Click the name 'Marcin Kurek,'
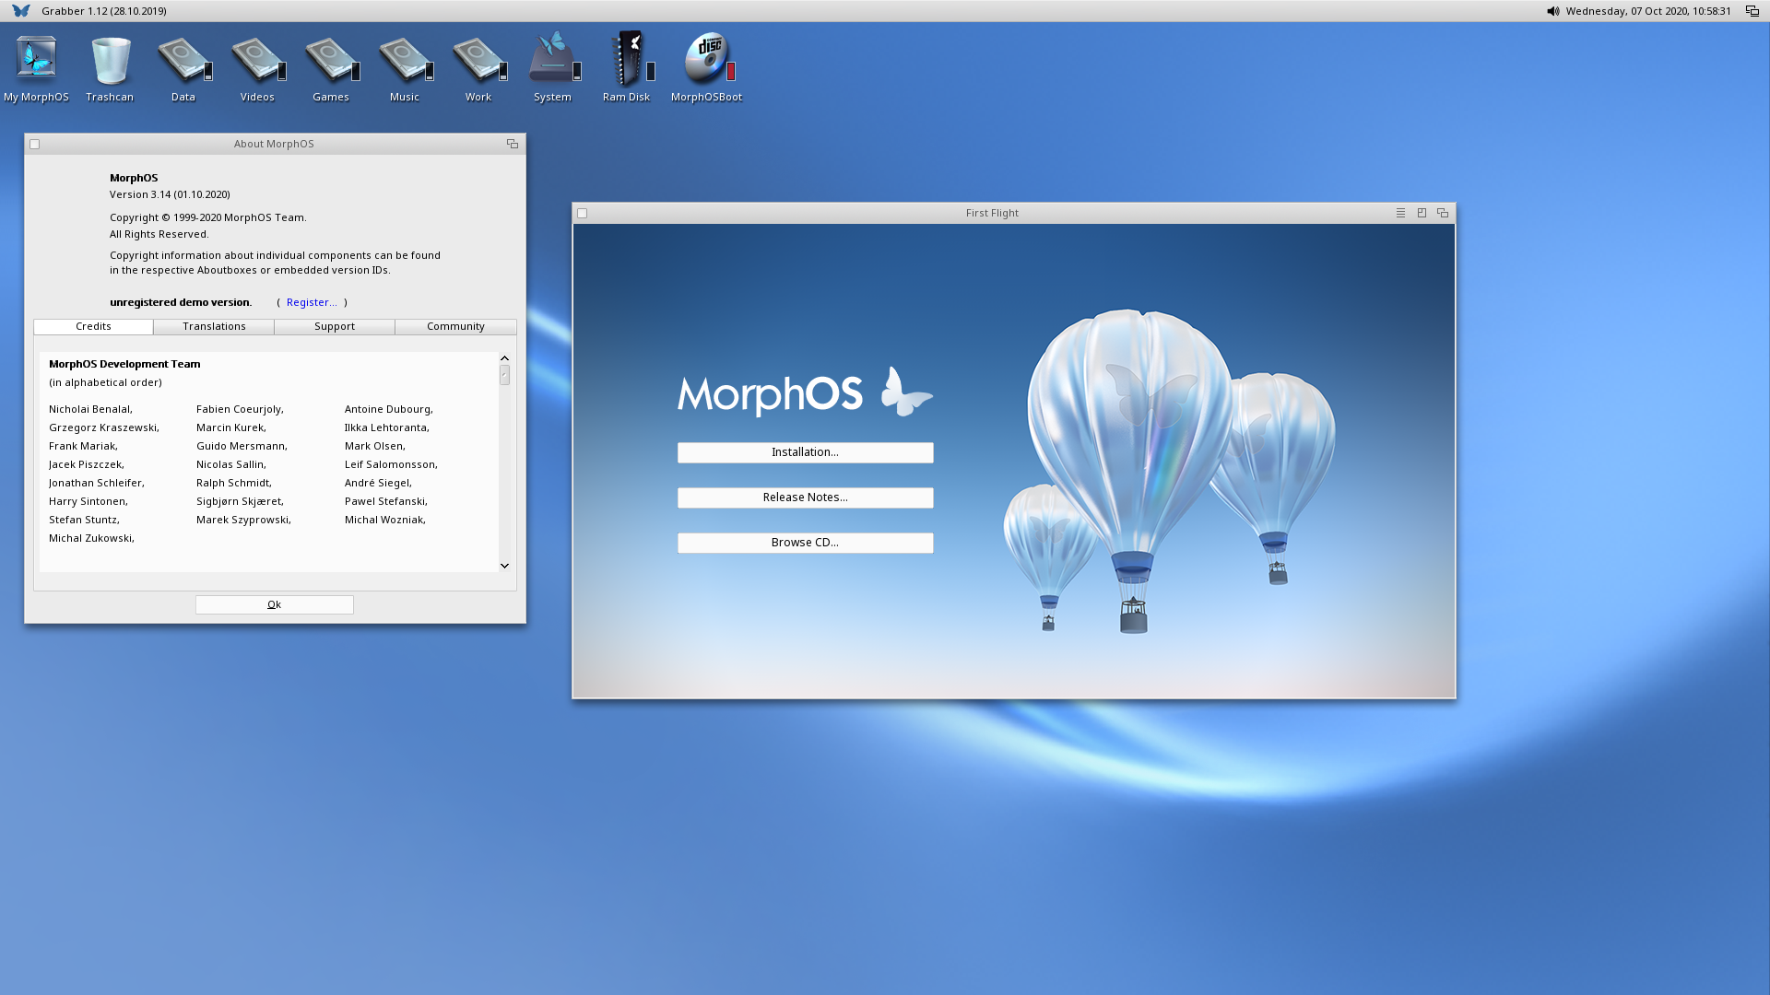This screenshot has height=995, width=1770. [x=231, y=427]
